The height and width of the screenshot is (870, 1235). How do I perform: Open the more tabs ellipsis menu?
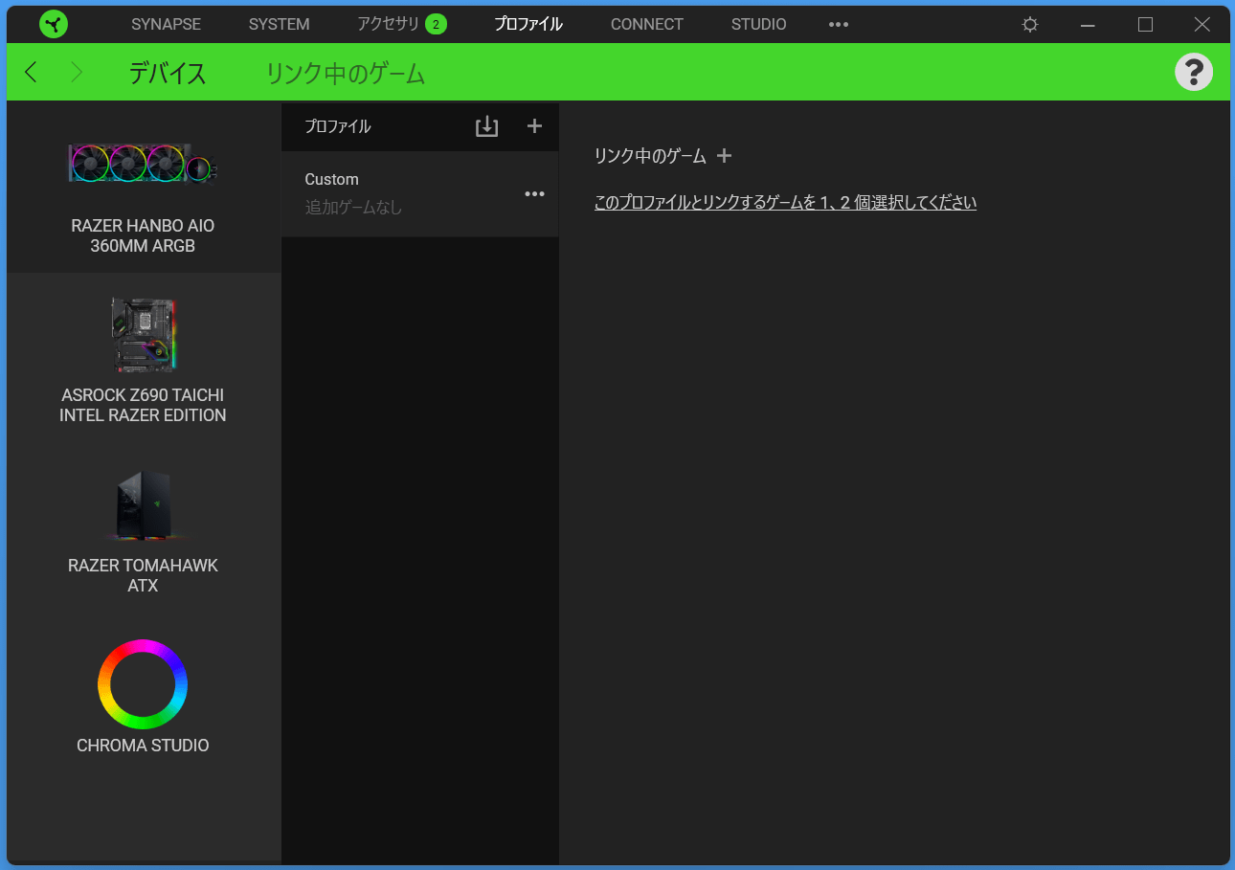coord(839,24)
